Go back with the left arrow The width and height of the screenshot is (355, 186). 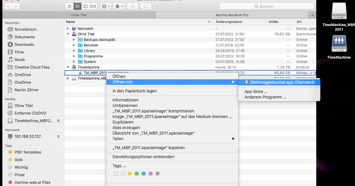click(x=8, y=6)
